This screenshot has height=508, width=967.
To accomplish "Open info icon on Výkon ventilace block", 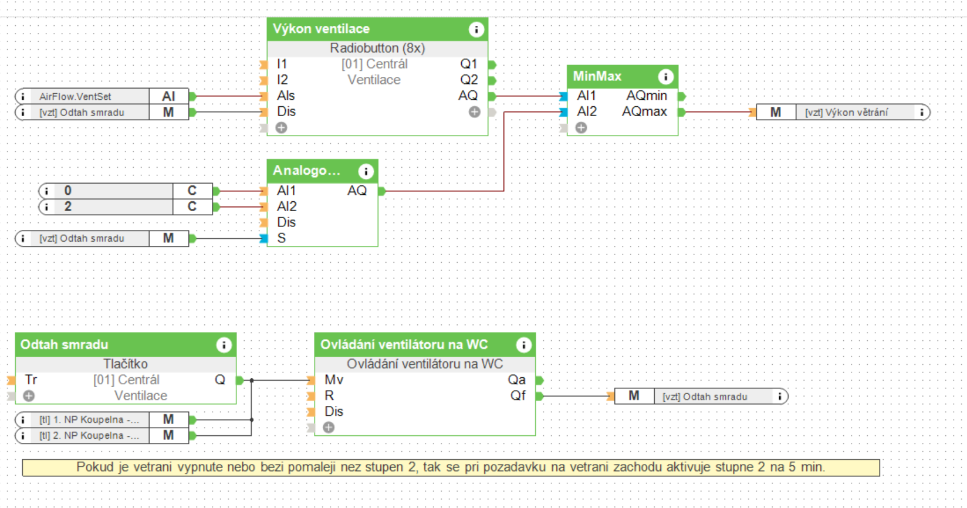I will 476,29.
